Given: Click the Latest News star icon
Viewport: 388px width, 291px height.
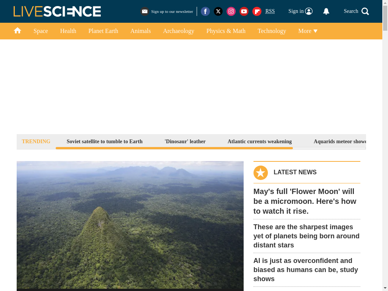Looking at the screenshot, I should click(261, 173).
